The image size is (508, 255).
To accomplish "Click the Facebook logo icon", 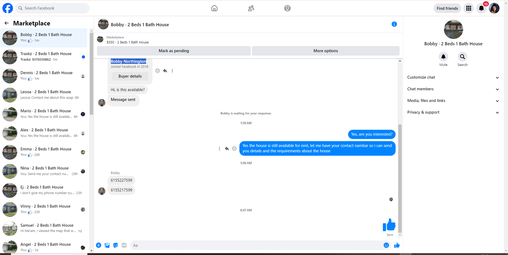I will [x=8, y=8].
